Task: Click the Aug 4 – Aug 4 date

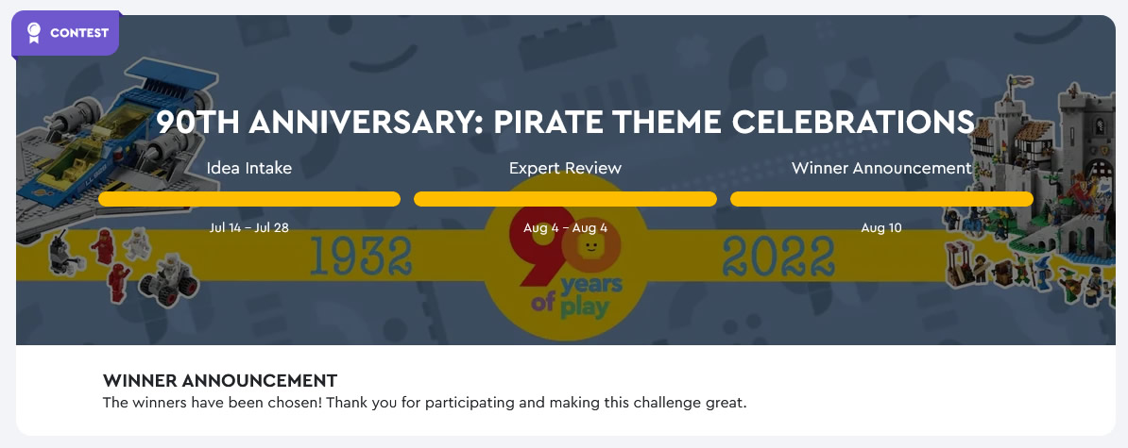Action: 566,228
